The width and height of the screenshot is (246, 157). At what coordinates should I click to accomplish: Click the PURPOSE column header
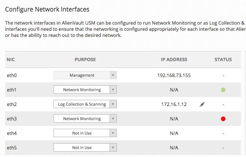click(x=85, y=60)
